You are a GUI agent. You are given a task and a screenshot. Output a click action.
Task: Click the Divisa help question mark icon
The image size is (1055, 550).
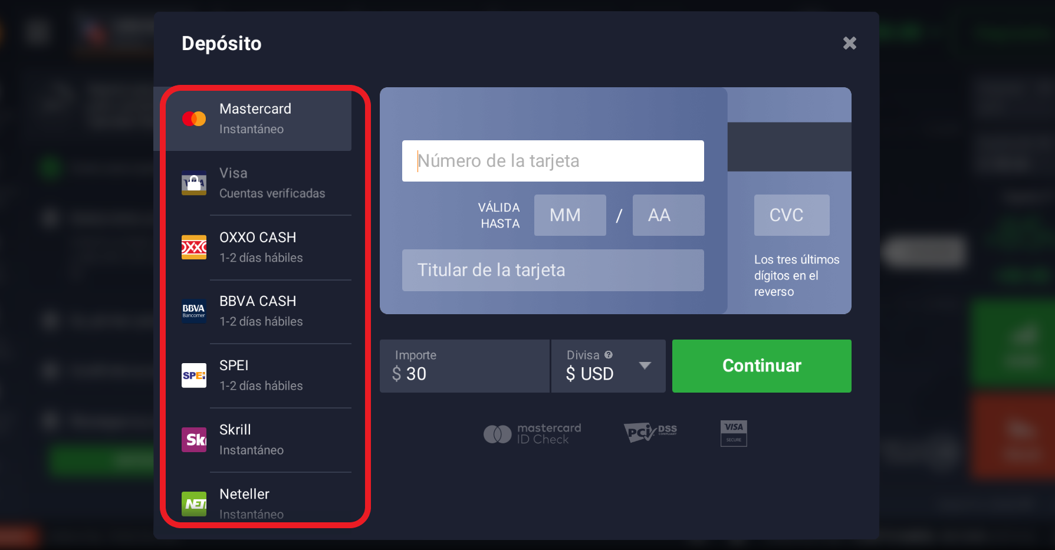[609, 355]
